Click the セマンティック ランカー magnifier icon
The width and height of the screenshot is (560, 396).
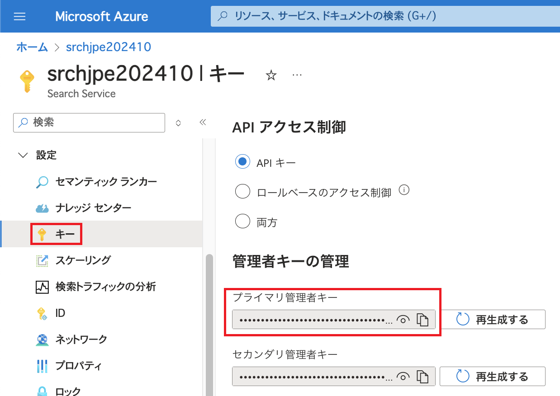(42, 182)
